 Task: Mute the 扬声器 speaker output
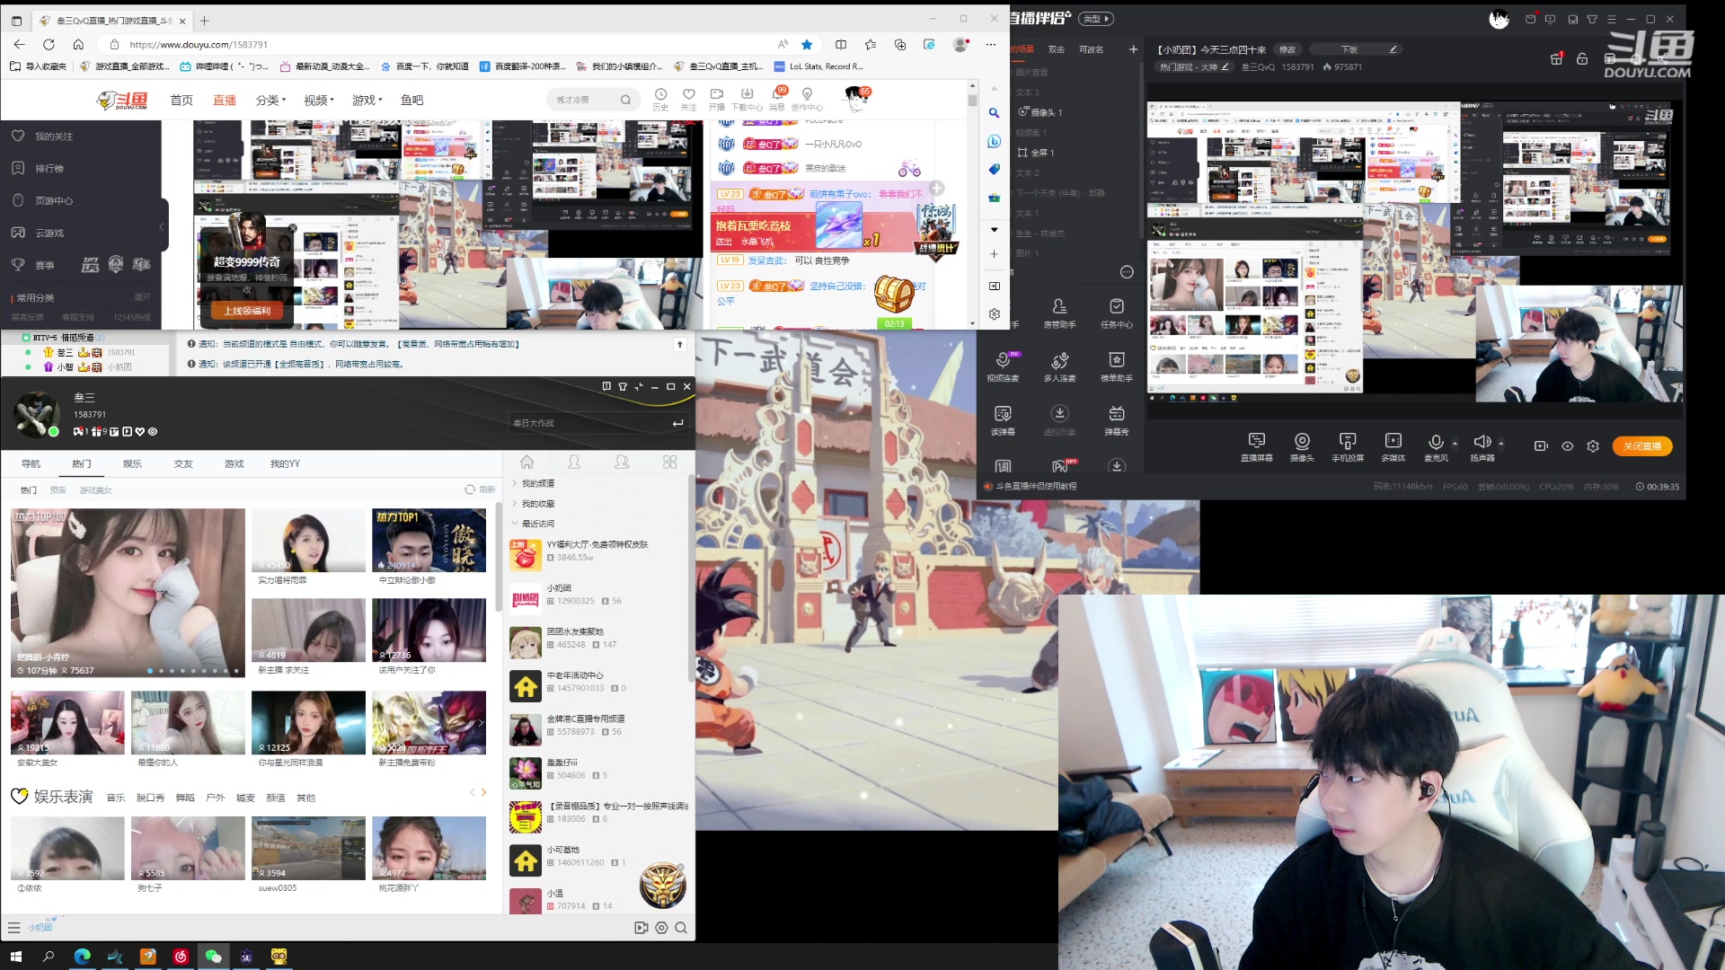click(x=1482, y=441)
